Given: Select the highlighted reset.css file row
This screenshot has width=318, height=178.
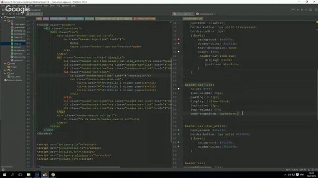Looking at the screenshot, I should 13,44.
